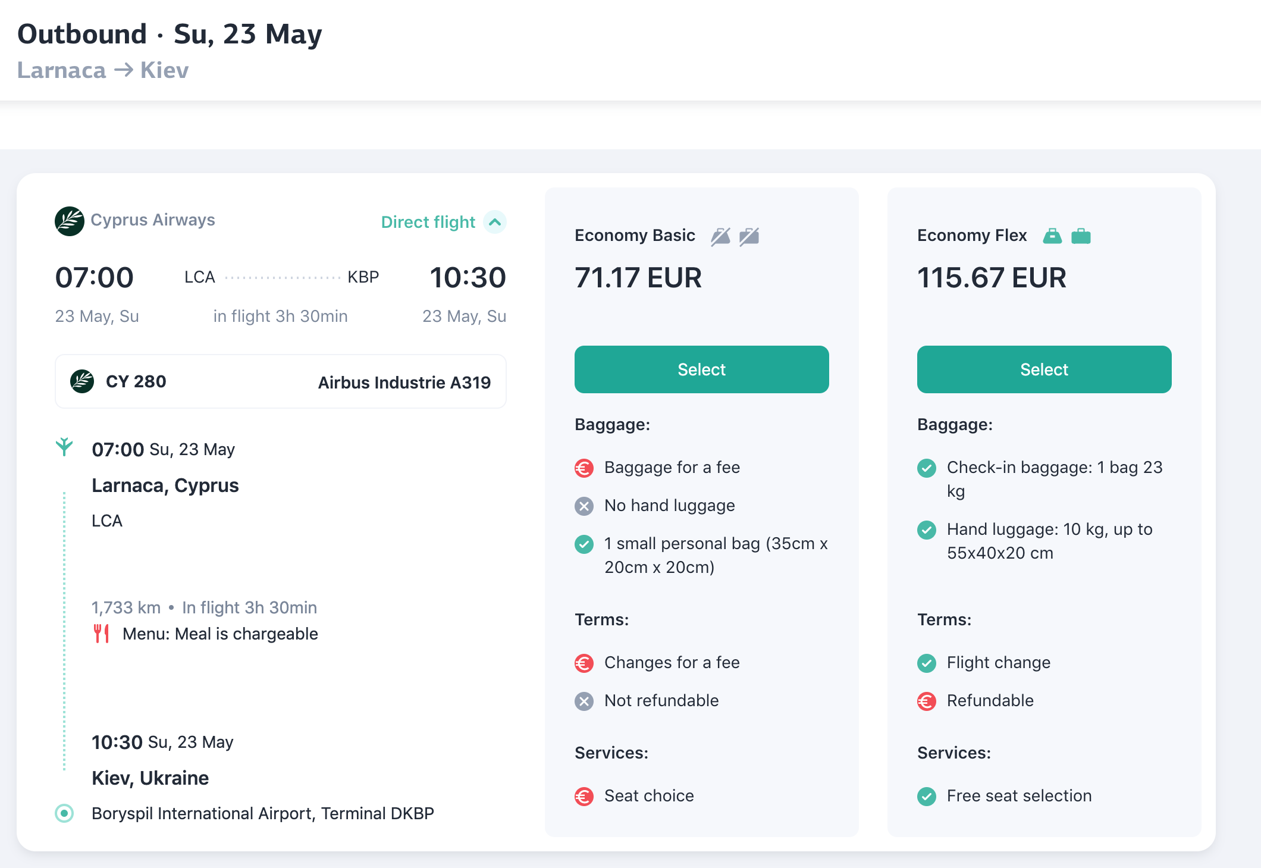Select the Economy Flex fare
The width and height of the screenshot is (1261, 868).
1044,369
